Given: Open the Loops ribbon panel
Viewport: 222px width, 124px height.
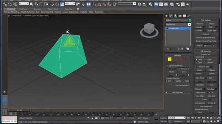Looking at the screenshot, I should 65,12.
